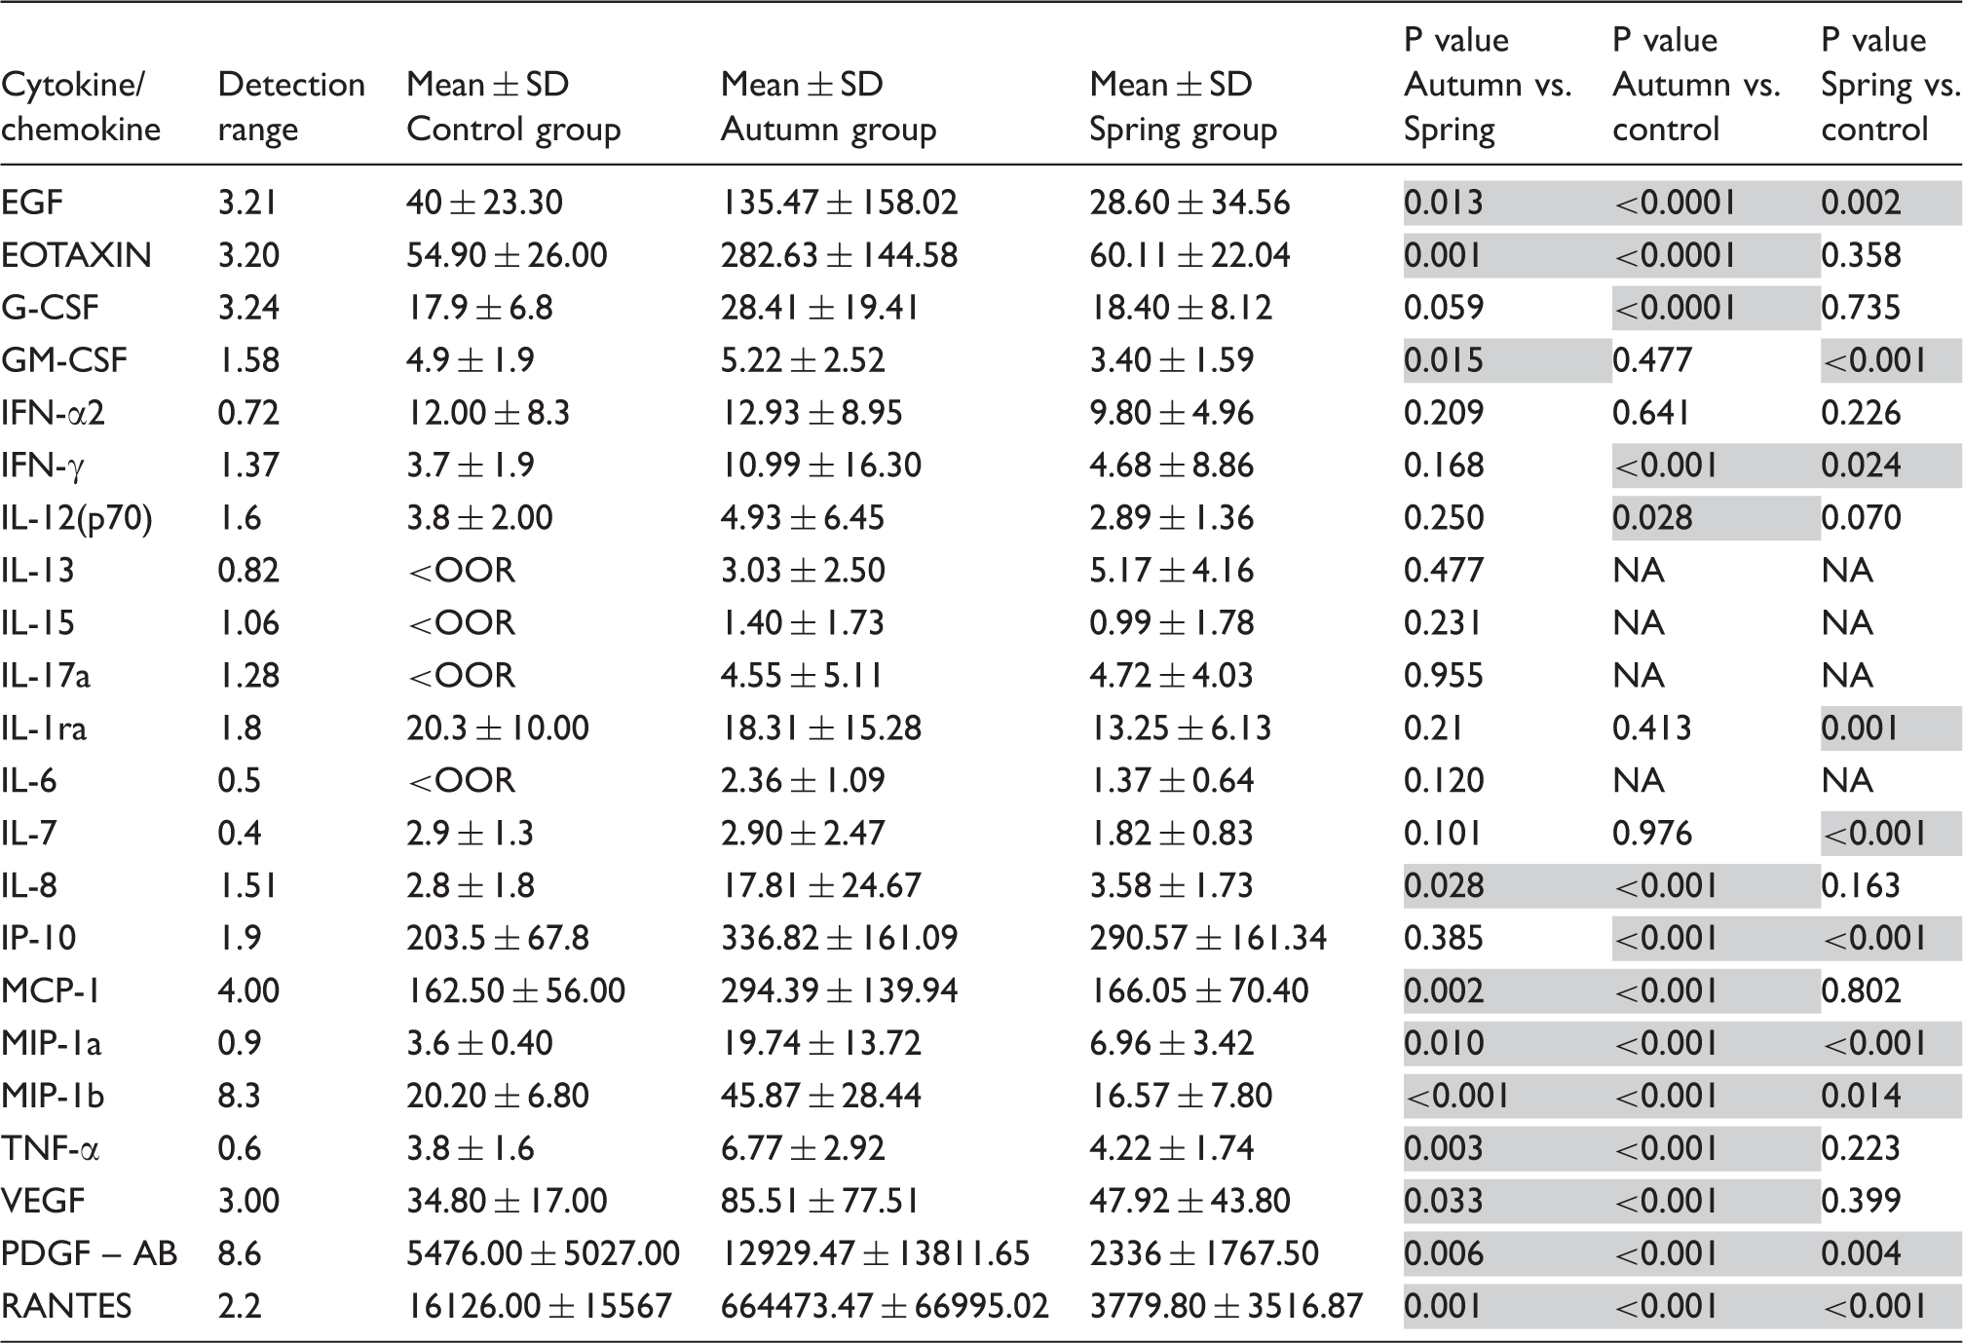The image size is (1963, 1343).
Task: Select the TNF-α row label
Action: [50, 1148]
